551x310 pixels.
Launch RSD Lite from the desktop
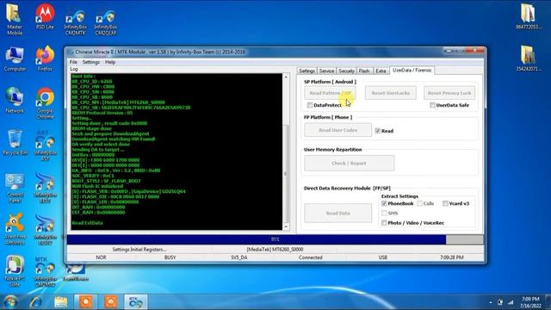point(45,16)
